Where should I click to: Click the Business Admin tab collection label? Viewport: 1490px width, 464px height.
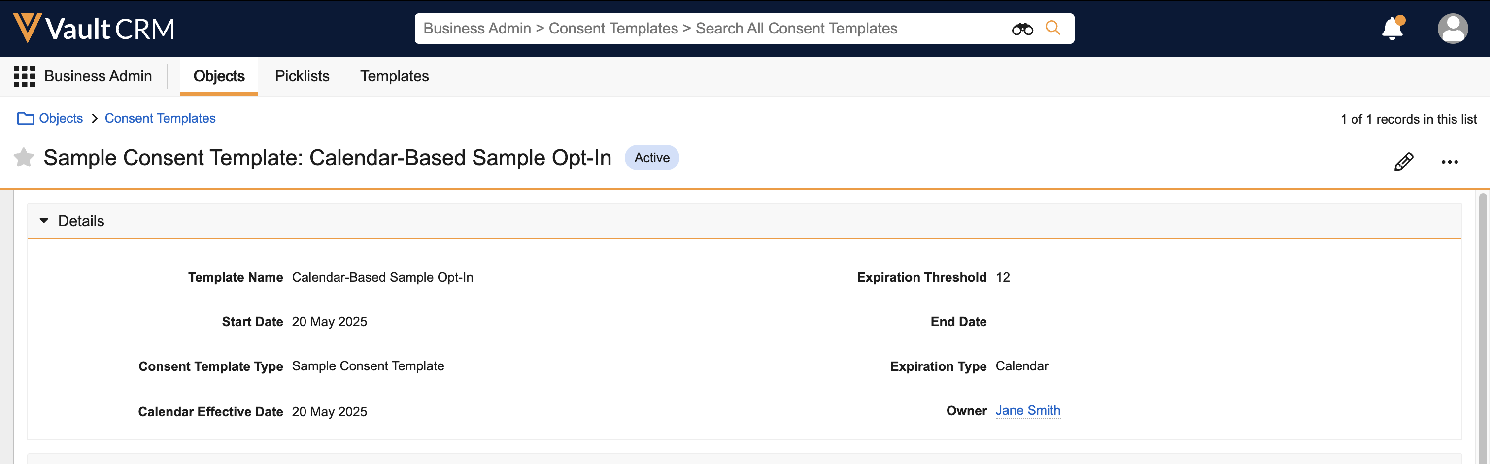pyautogui.click(x=98, y=76)
